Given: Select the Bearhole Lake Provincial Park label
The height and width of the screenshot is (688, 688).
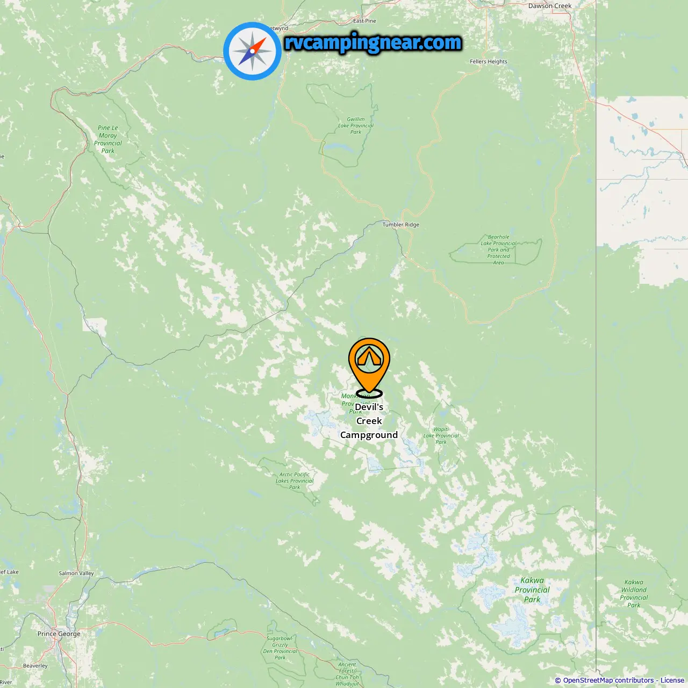Looking at the screenshot, I should pos(499,249).
